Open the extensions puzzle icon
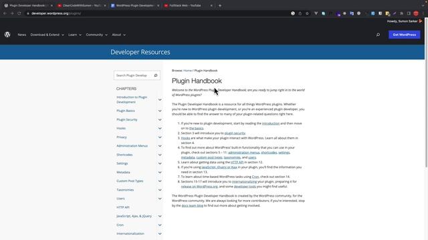 pyautogui.click(x=401, y=13)
